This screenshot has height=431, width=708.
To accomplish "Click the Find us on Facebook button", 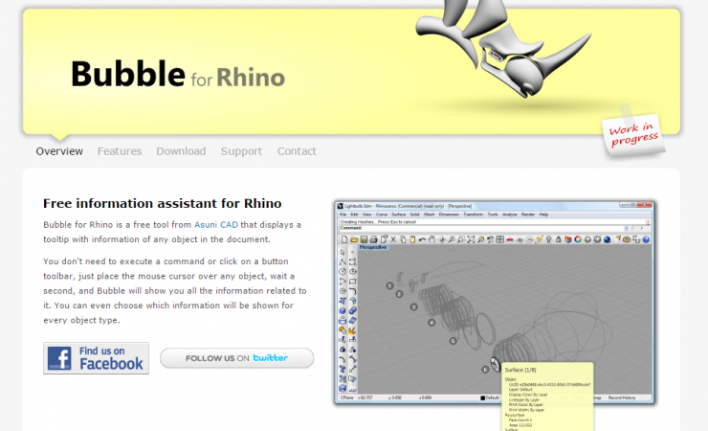I will point(97,358).
